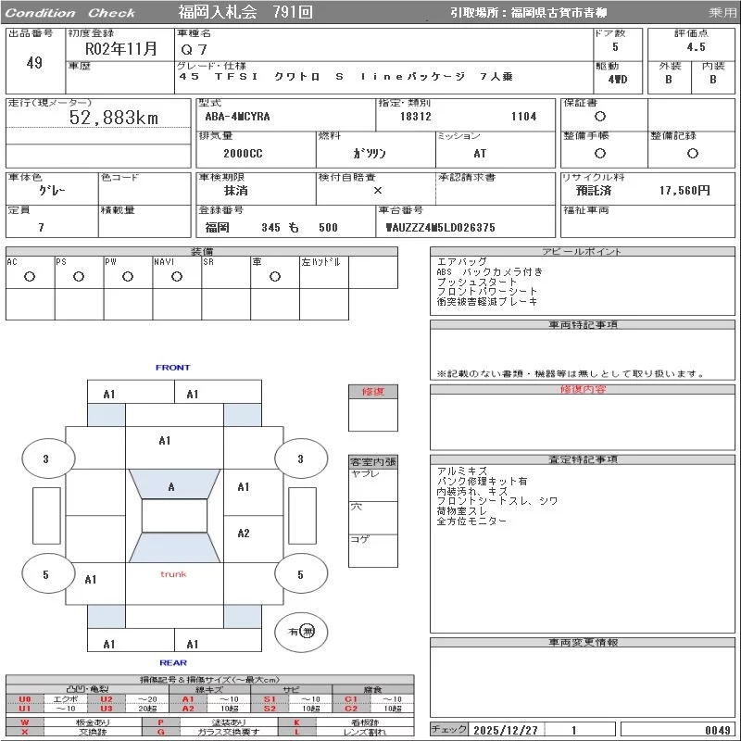Toggle the AC equipment circle mark
741x741 pixels.
click(x=30, y=276)
